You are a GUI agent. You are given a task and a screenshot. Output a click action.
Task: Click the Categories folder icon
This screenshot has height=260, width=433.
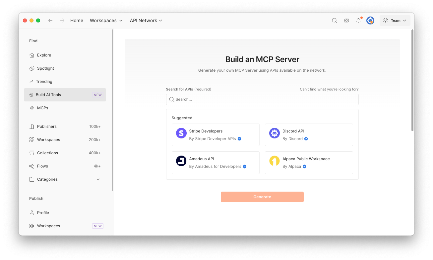[32, 179]
